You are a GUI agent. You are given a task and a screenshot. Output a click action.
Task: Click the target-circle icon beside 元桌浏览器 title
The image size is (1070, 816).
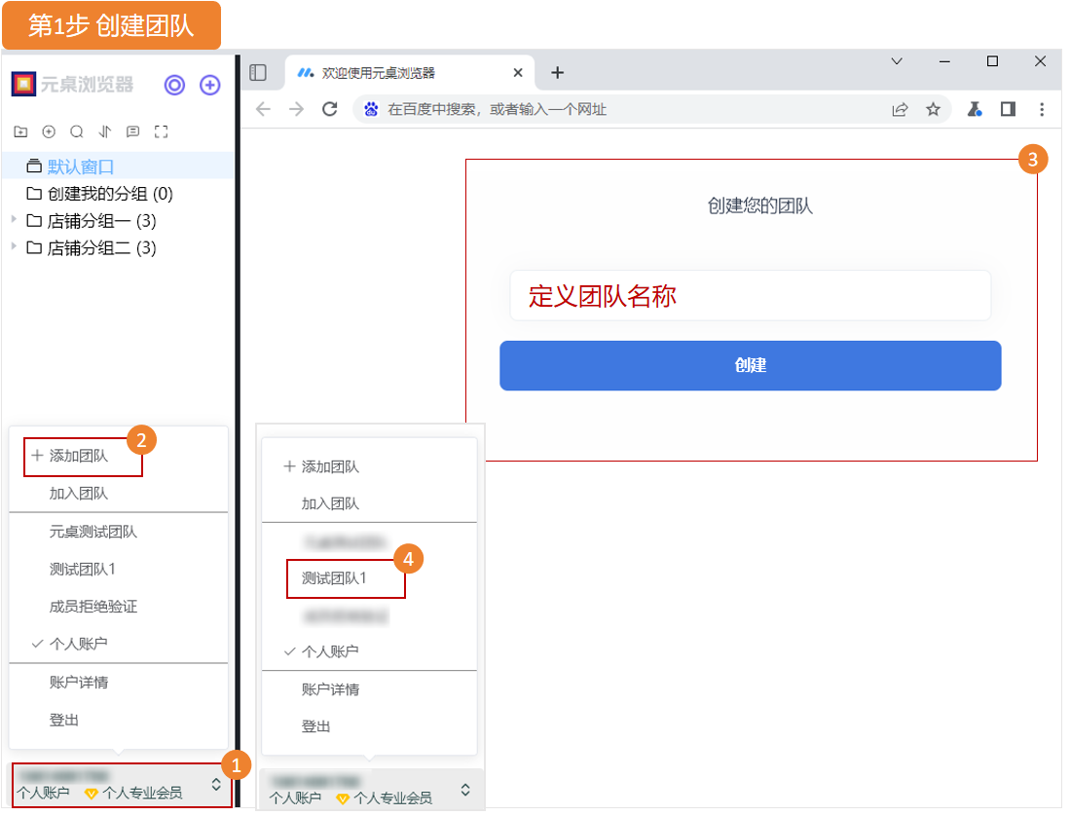pyautogui.click(x=174, y=86)
